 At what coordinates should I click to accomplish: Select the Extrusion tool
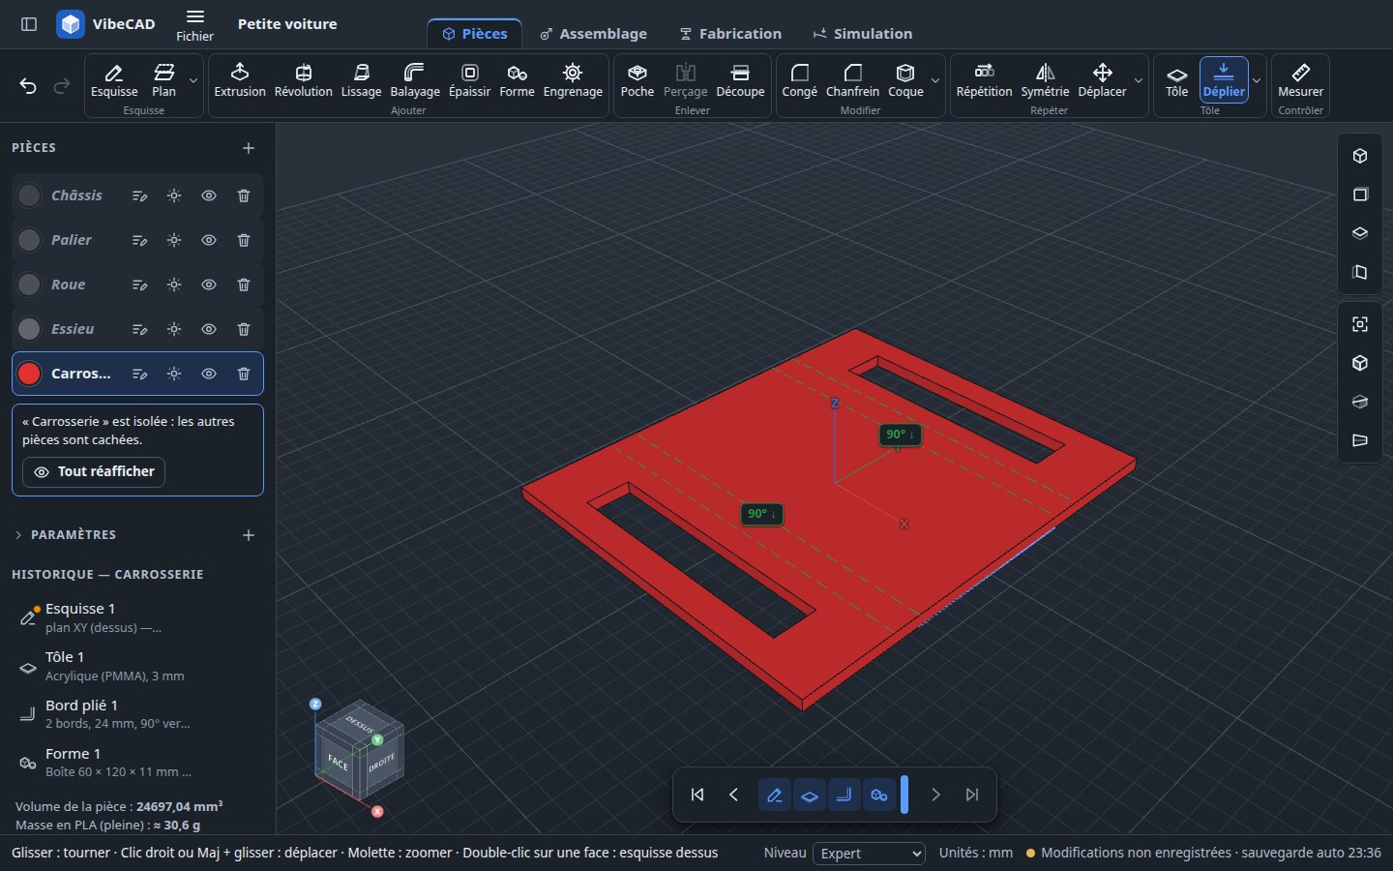[x=240, y=80]
